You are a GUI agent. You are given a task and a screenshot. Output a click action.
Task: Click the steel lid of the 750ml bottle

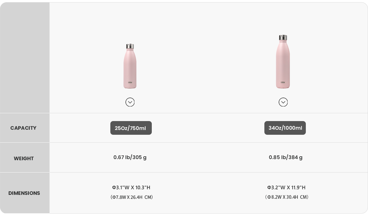coord(130,46)
